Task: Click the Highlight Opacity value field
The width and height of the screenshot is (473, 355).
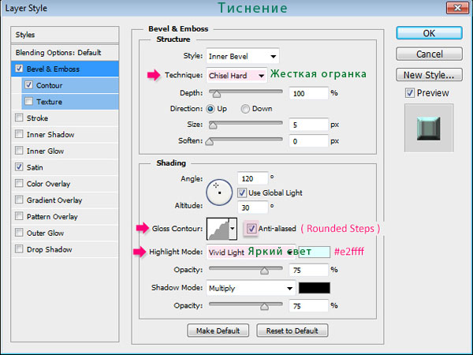Action: click(308, 270)
